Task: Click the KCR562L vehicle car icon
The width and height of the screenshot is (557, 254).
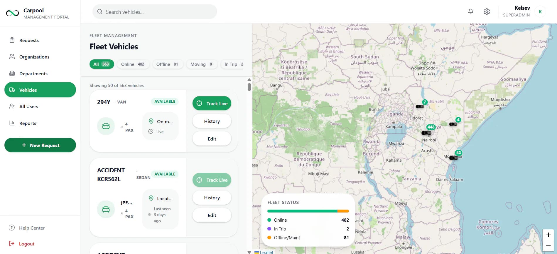Action: tap(106, 209)
